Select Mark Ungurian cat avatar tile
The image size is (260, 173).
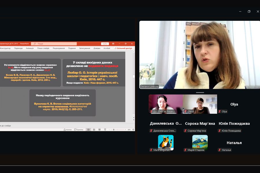[166, 142]
